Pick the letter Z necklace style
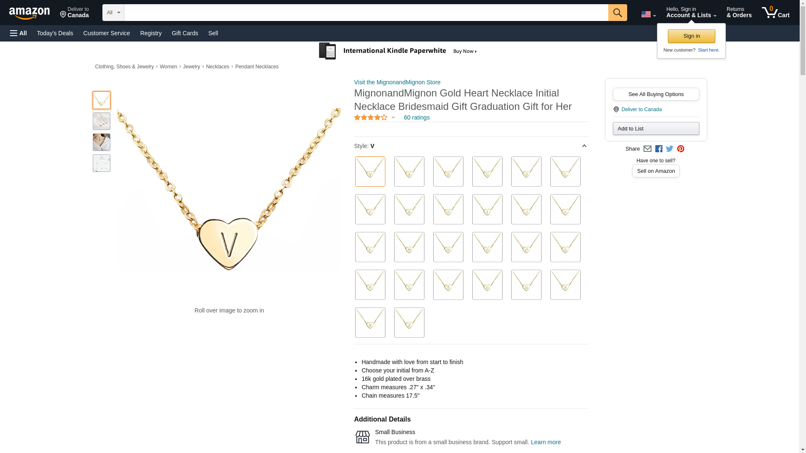 pyautogui.click(x=409, y=323)
